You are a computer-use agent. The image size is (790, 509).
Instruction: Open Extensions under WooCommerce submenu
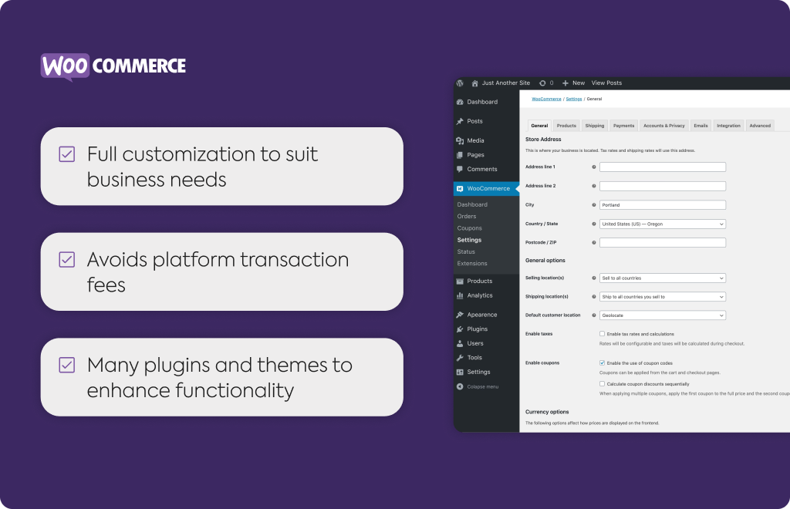coord(472,263)
